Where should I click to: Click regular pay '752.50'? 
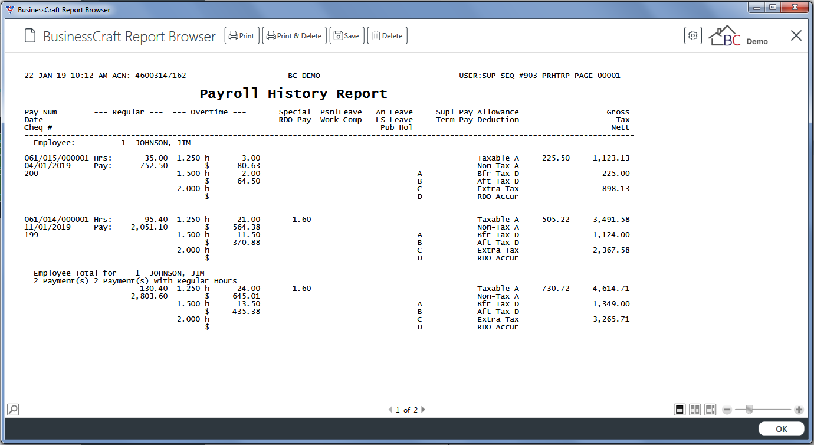click(154, 166)
